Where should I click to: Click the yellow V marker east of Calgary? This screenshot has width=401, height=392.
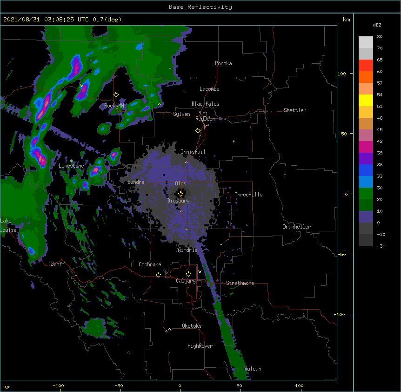pos(200,272)
